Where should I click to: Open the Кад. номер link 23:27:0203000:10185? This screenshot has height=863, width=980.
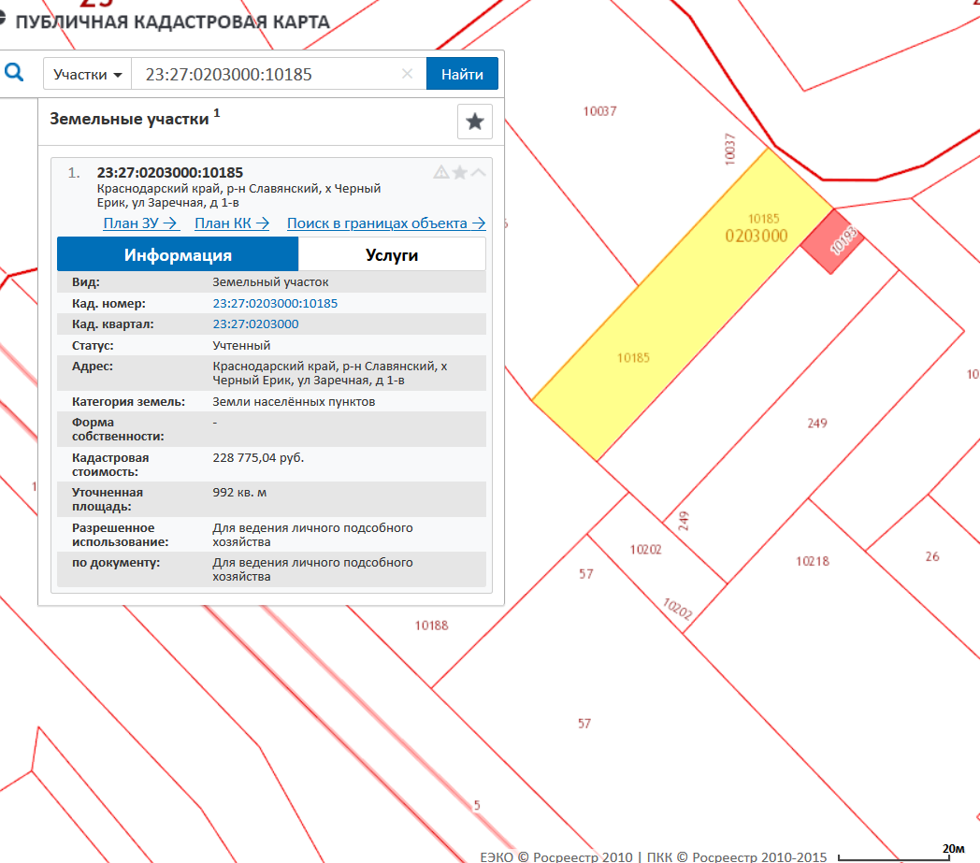pos(275,303)
